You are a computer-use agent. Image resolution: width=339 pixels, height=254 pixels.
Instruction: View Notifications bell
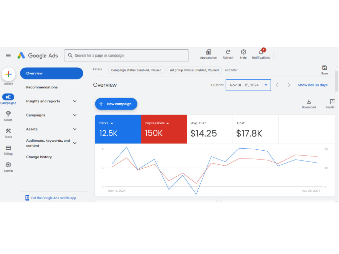[x=261, y=52]
